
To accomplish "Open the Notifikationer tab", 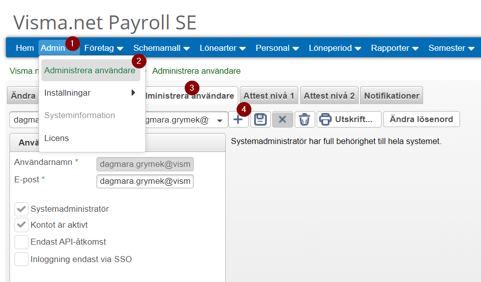I will (392, 96).
